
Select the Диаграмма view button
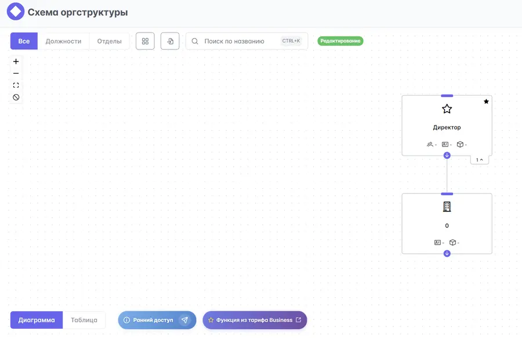(x=37, y=320)
